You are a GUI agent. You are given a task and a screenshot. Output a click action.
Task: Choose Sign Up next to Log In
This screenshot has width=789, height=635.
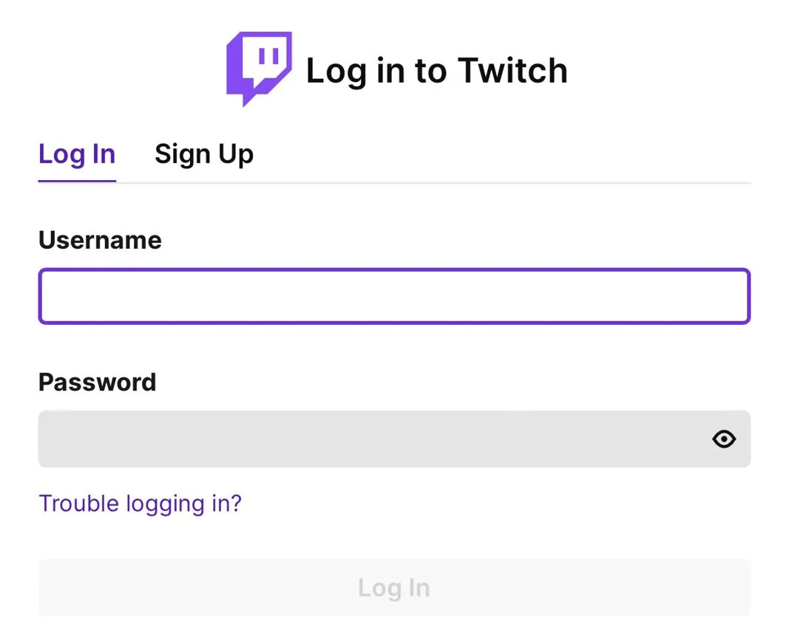pyautogui.click(x=204, y=154)
